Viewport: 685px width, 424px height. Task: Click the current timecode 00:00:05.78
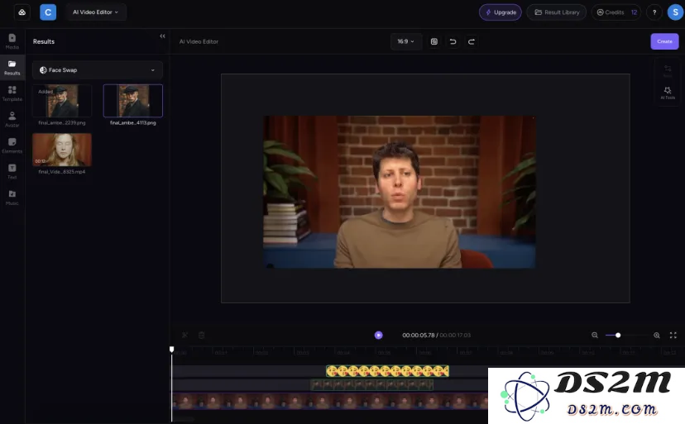point(418,336)
